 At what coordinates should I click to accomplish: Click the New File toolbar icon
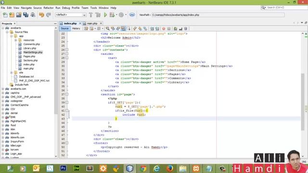[5, 15]
